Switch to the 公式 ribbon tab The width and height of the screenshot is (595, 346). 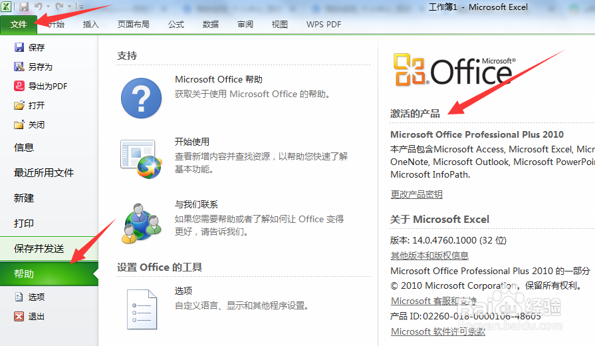[176, 25]
